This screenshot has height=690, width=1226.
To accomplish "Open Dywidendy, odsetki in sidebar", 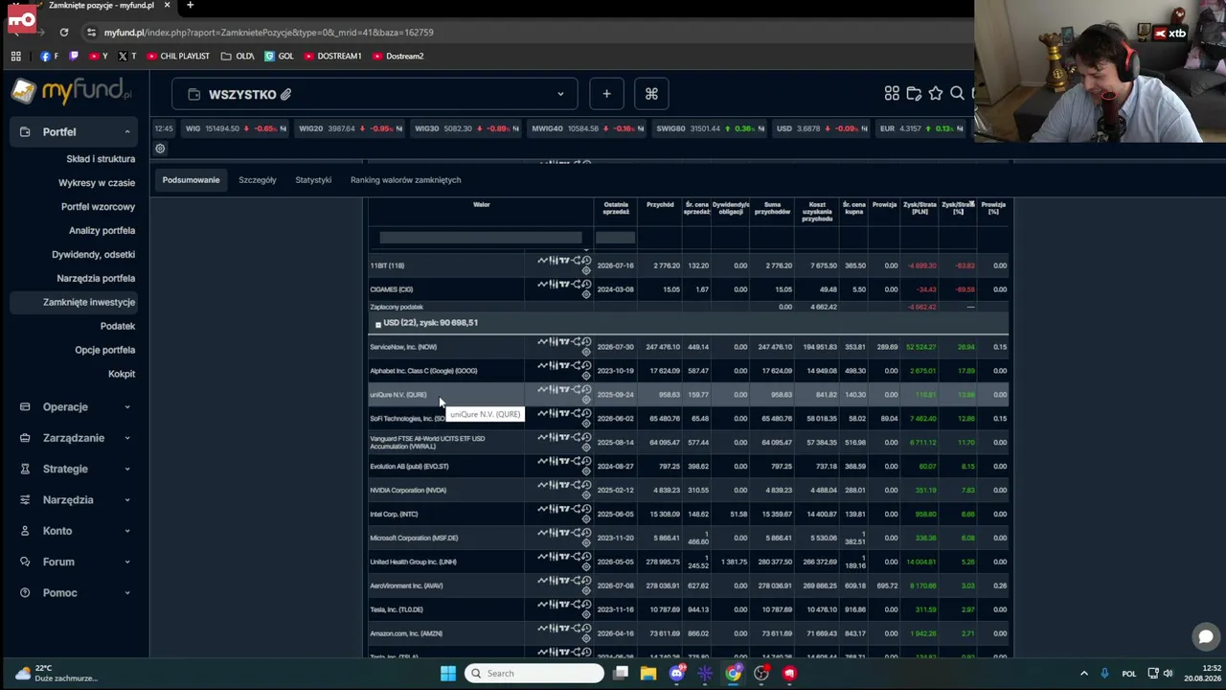I will click(x=93, y=255).
